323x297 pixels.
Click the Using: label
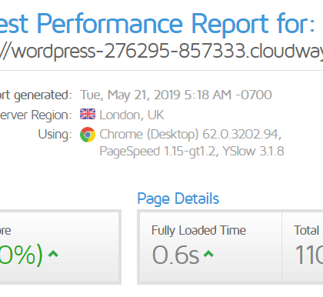pyautogui.click(x=55, y=135)
